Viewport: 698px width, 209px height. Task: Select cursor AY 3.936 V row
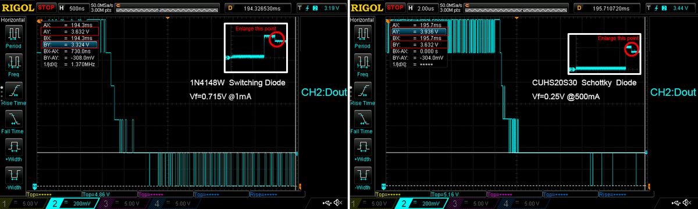[419, 31]
